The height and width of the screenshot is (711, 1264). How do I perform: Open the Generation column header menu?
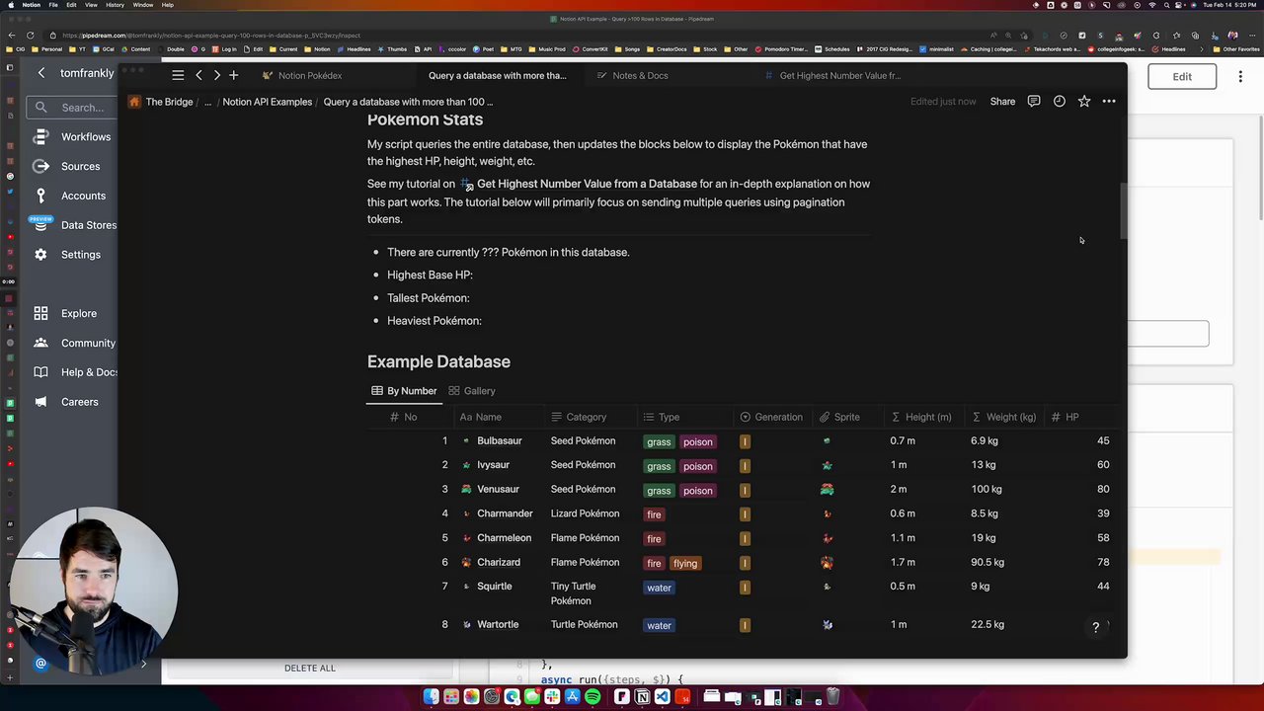tap(771, 418)
